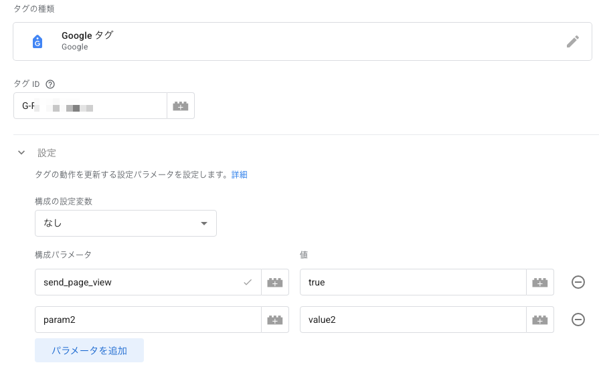Click the value2 input field

coord(414,320)
